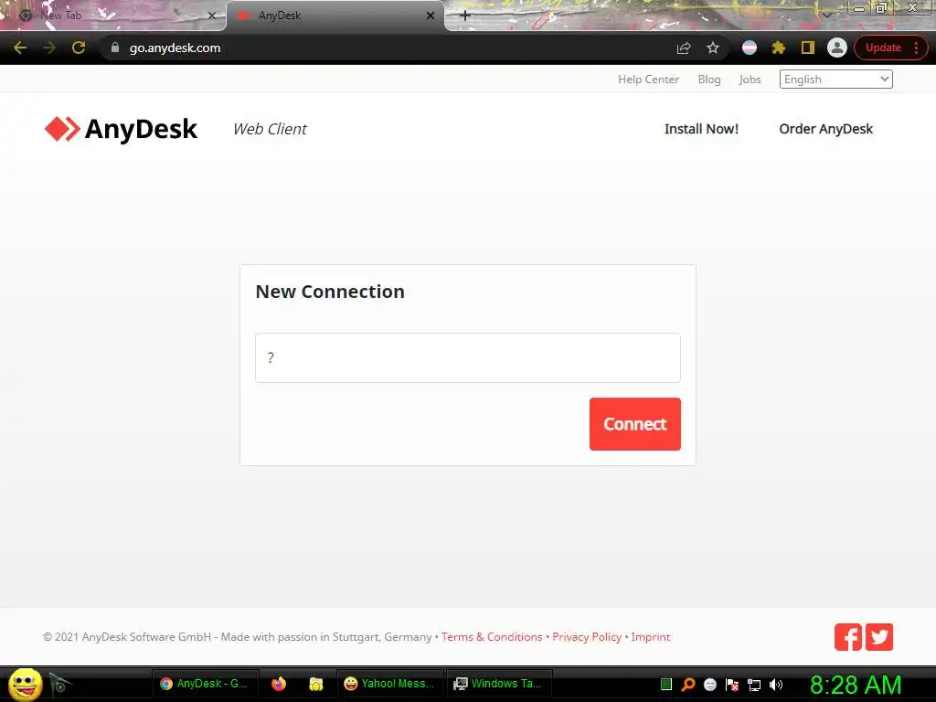Open AnyDesk's Twitter page icon
Viewport: 936px width, 702px height.
click(x=879, y=637)
